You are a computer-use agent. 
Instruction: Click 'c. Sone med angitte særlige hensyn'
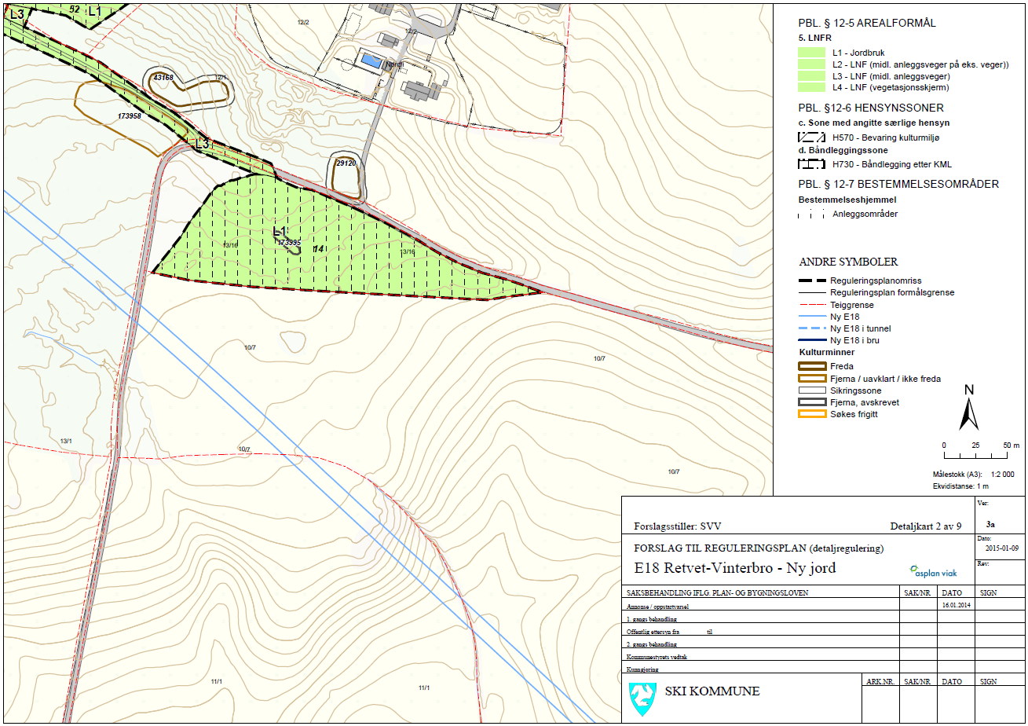[874, 123]
